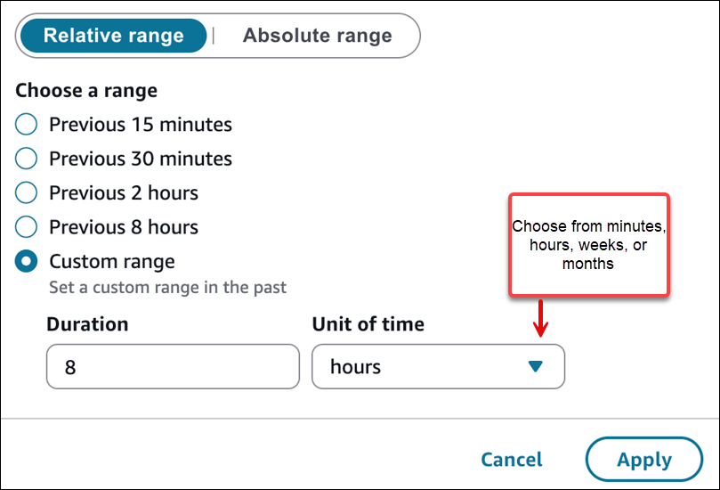Pick the Previous 2 hours radio circle
The height and width of the screenshot is (490, 720).
pos(27,193)
